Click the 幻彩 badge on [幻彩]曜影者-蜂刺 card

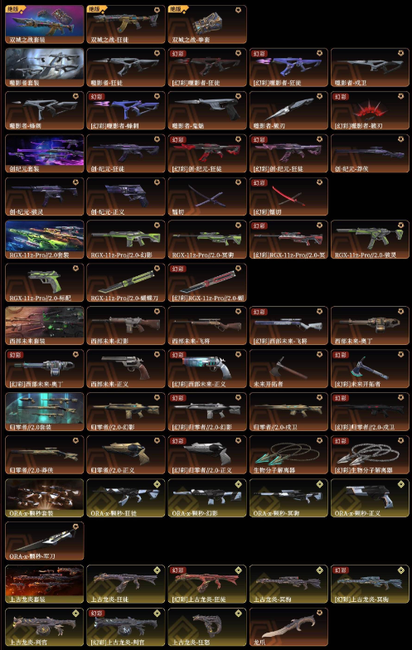click(97, 96)
